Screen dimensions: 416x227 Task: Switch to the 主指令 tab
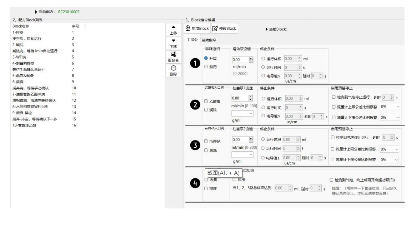coord(192,40)
